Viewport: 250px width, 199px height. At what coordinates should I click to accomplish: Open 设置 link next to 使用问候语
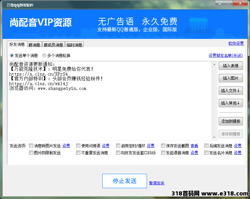point(106,146)
